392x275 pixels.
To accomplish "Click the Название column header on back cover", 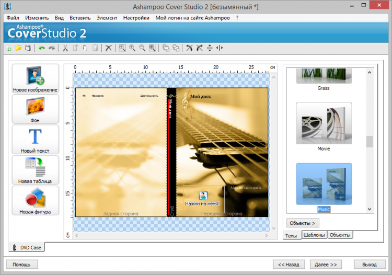I will (98, 96).
